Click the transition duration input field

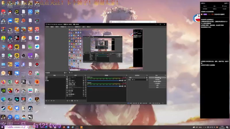138,80
